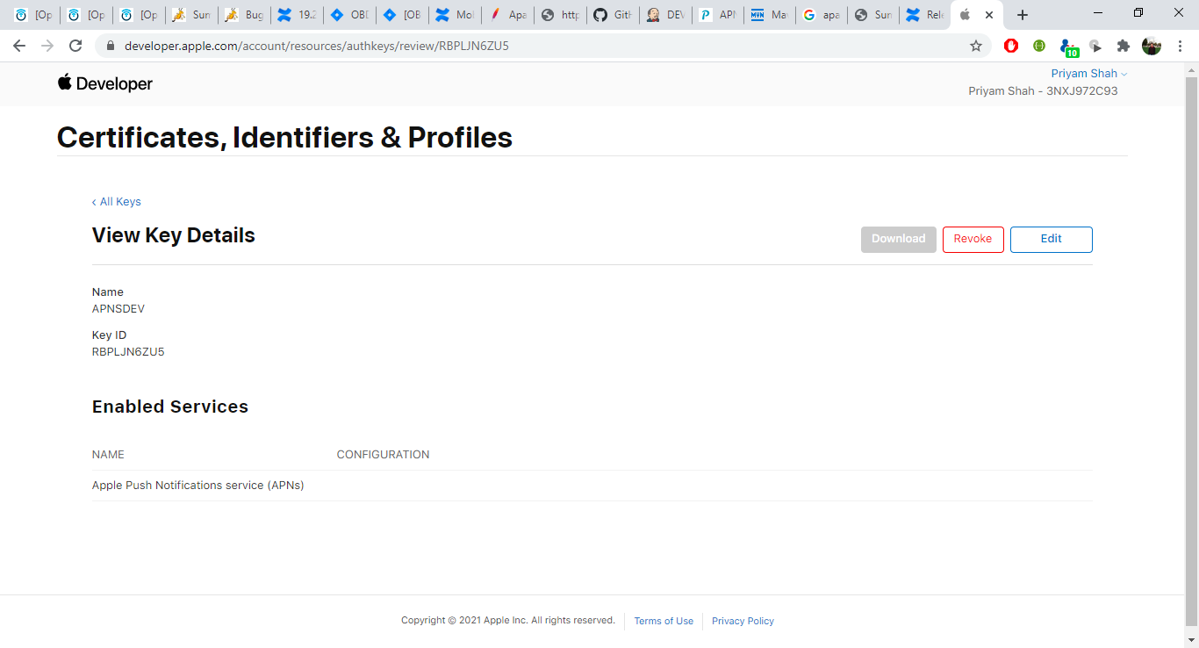Screen dimensions: 1199x648
Task: Open the red ad-blocker extension icon
Action: coord(1011,46)
